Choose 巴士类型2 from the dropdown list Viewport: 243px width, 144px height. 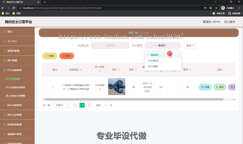(x=163, y=61)
